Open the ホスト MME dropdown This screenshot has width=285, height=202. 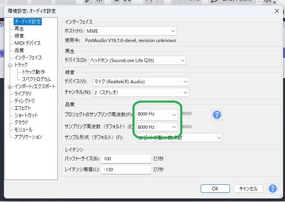[x=131, y=31]
